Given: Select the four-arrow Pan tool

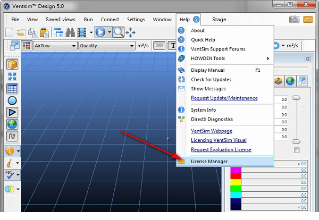Looking at the screenshot, I should coord(130,32).
